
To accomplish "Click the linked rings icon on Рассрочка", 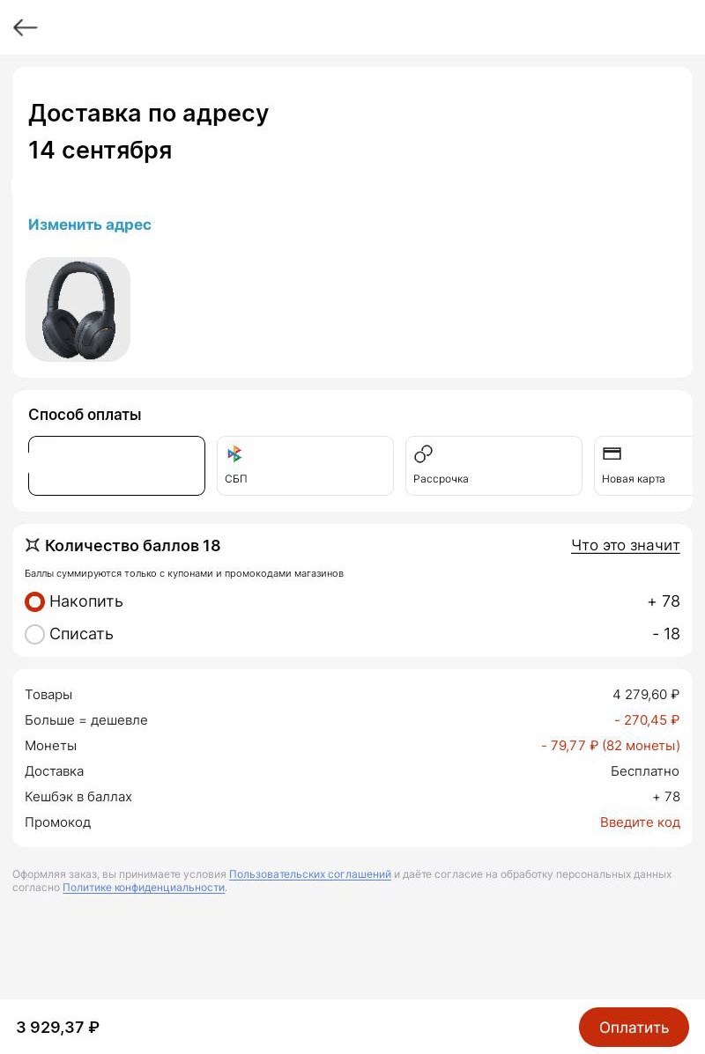I will 423,453.
